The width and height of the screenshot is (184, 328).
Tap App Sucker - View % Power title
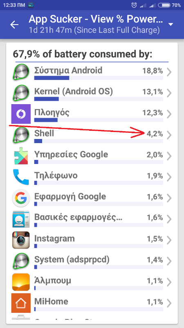point(96,19)
